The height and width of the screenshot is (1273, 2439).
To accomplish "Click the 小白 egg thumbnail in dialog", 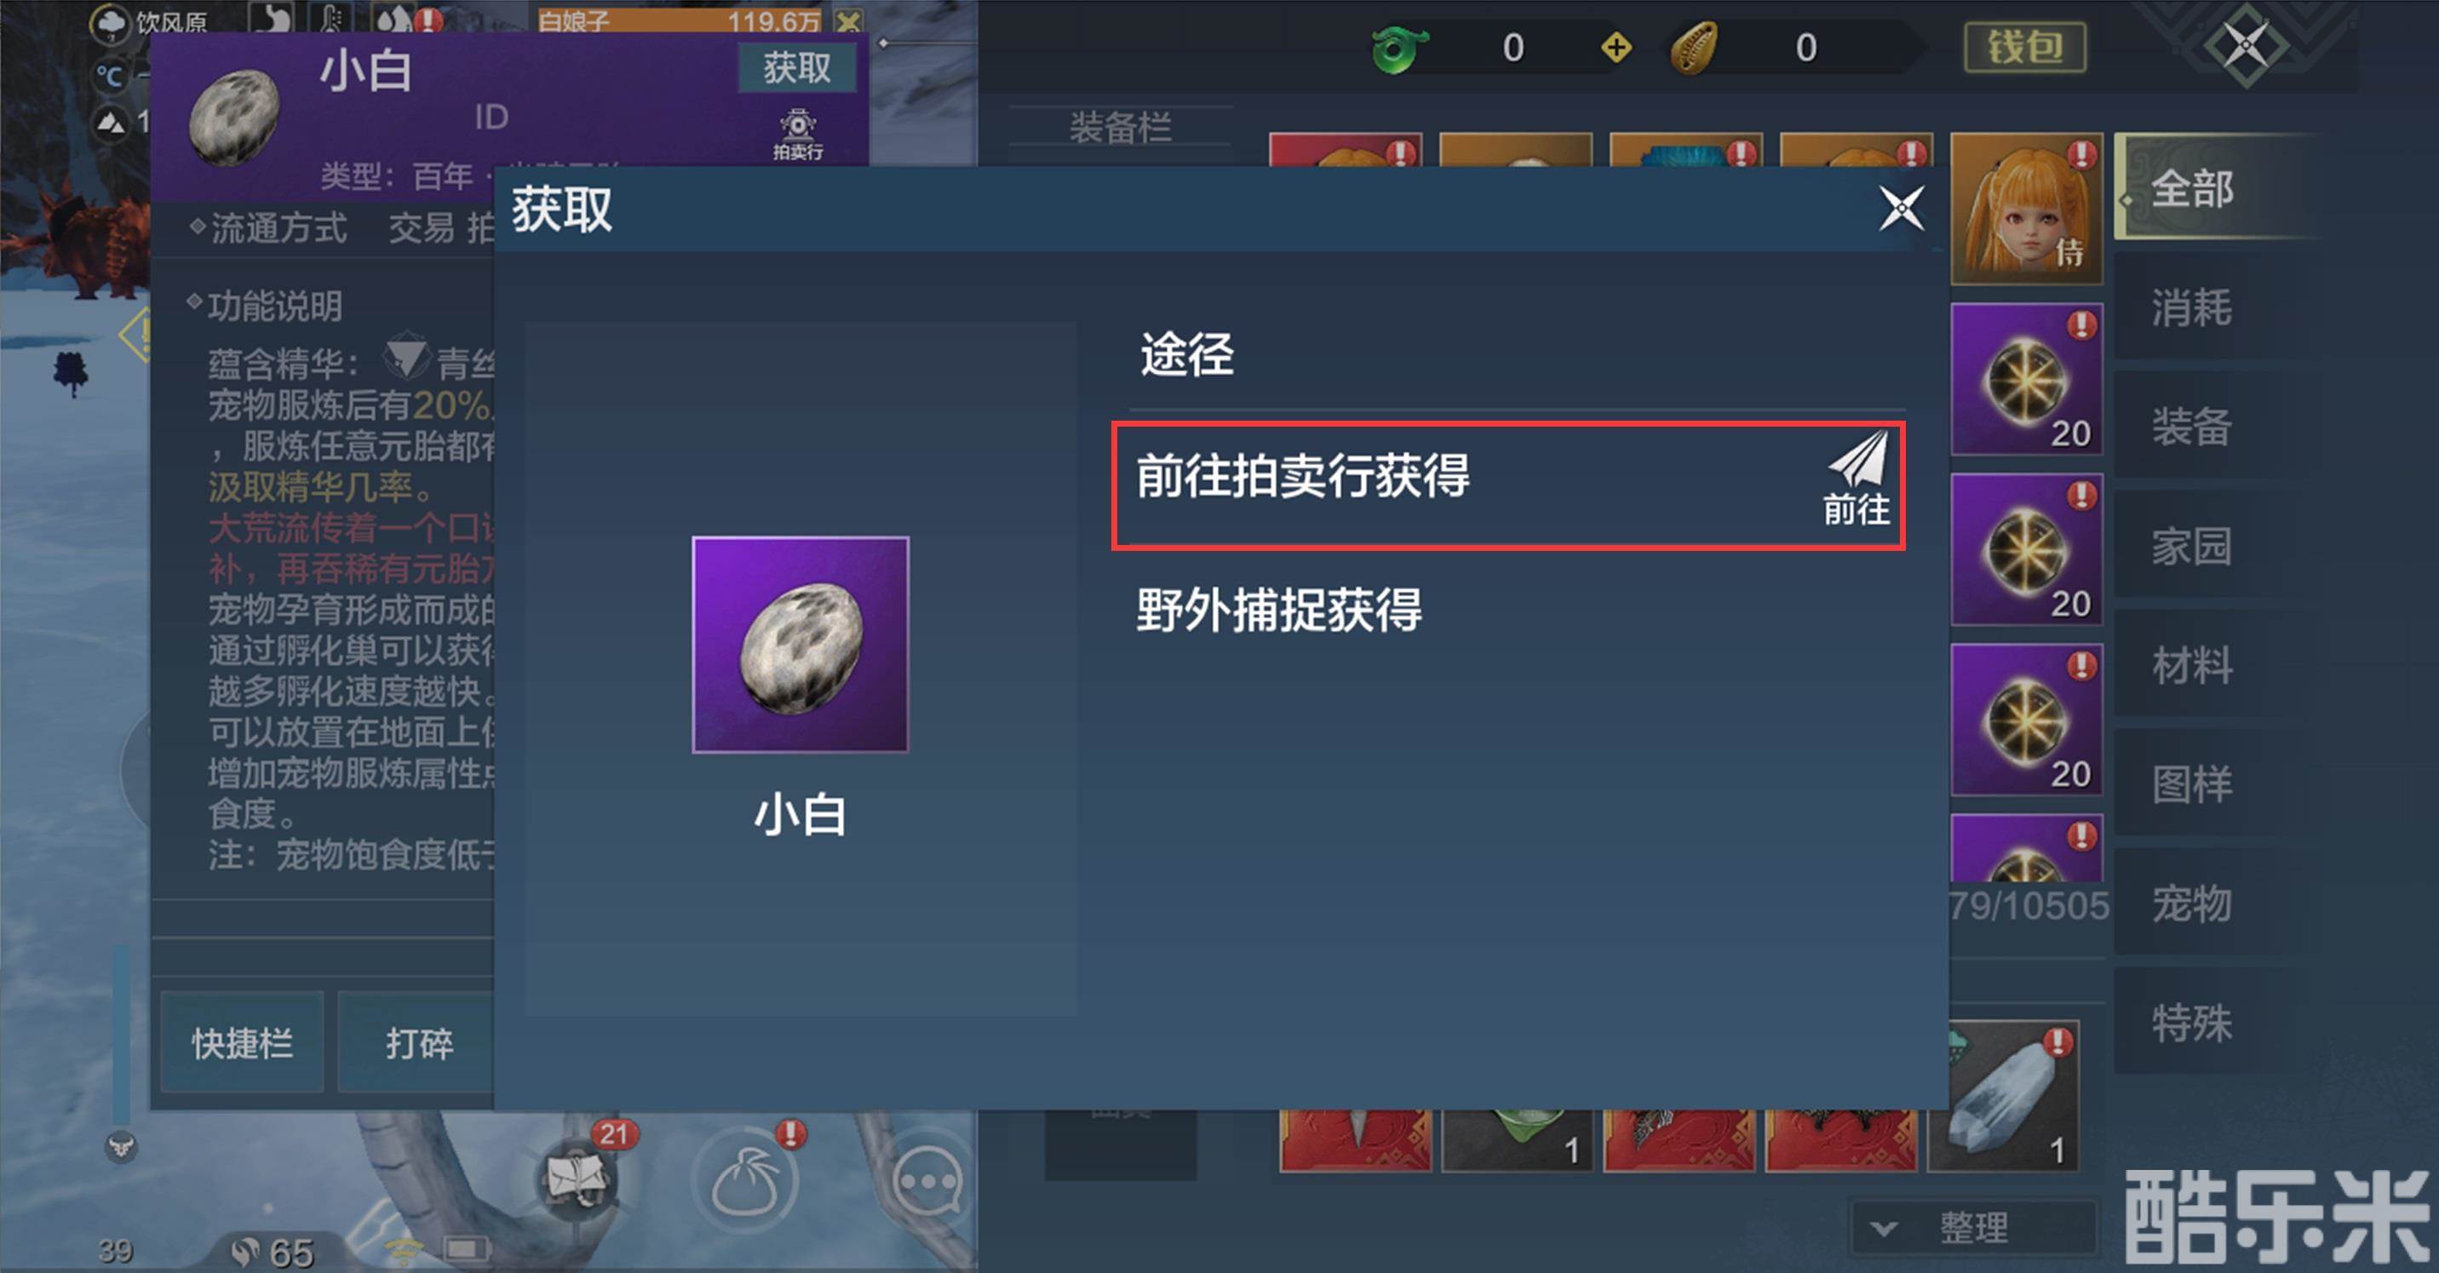I will pyautogui.click(x=800, y=645).
